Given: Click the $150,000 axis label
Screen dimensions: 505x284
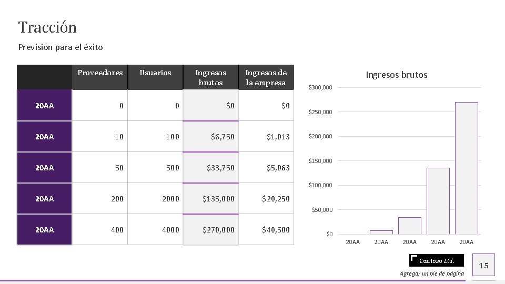Looking at the screenshot, I should point(320,161).
